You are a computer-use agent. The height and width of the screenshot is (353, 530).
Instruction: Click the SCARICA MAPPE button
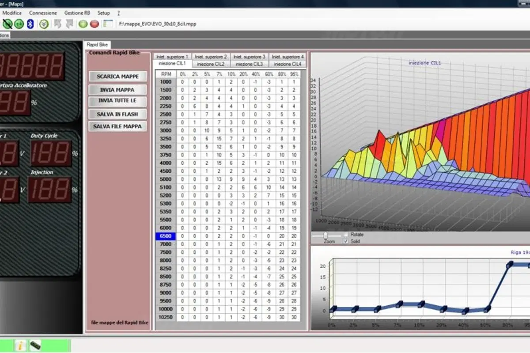click(117, 76)
